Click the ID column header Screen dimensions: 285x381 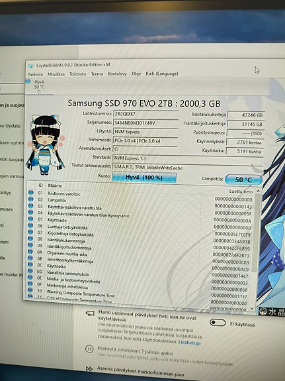point(40,185)
